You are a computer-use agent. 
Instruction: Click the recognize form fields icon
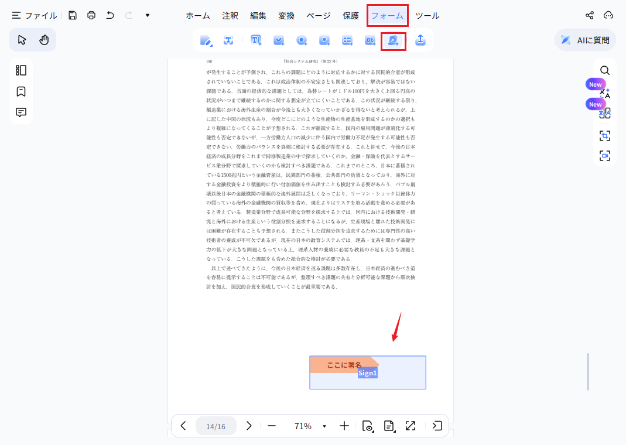point(228,40)
